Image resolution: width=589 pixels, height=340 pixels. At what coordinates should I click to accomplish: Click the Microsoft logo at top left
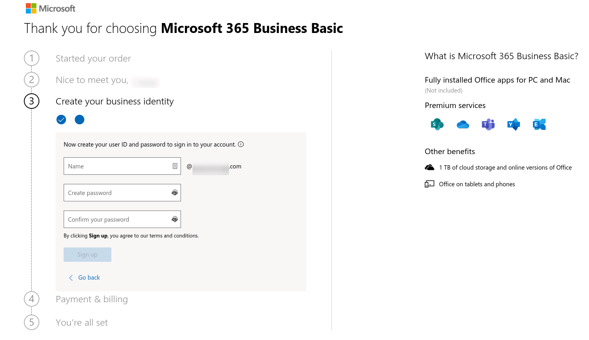[x=50, y=8]
